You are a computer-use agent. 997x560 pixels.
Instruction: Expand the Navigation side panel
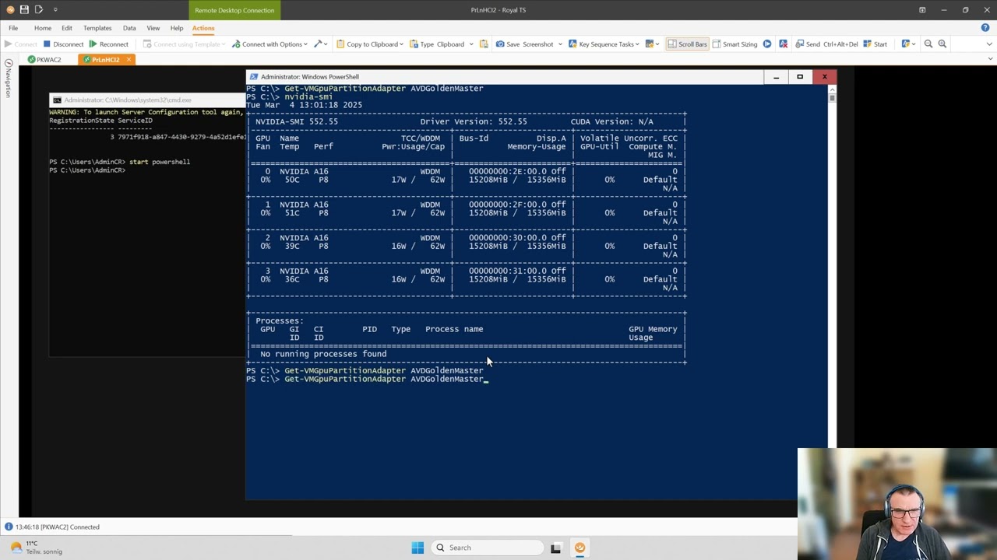click(x=9, y=78)
